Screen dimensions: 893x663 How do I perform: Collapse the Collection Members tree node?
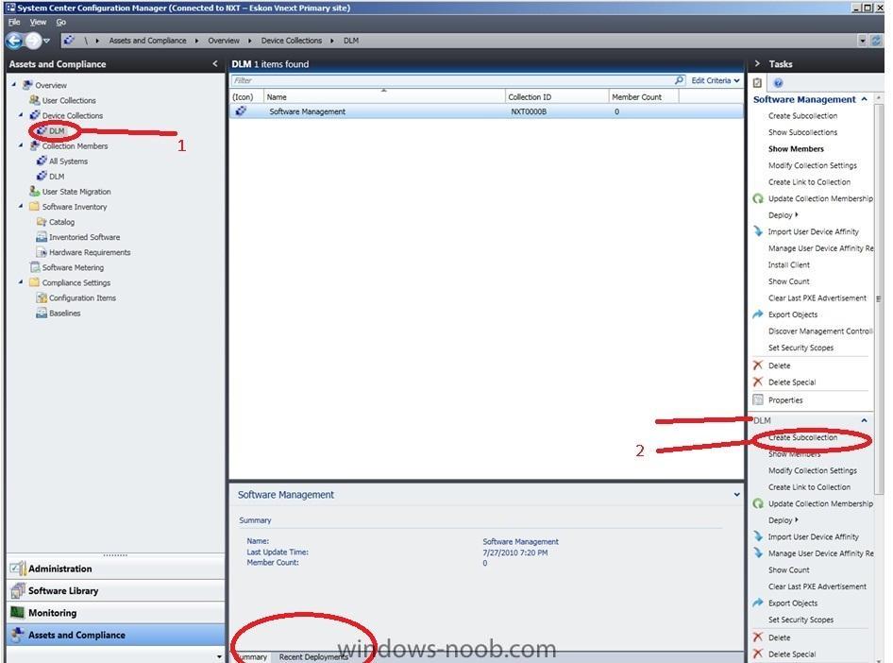[x=21, y=145]
